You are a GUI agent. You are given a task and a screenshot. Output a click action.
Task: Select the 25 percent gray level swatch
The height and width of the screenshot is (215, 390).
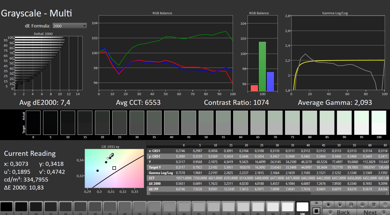80,207
